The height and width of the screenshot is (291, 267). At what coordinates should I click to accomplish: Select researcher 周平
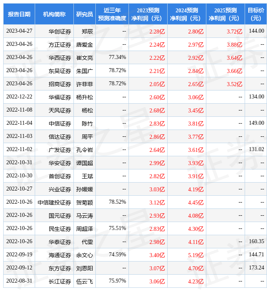[x=87, y=137]
